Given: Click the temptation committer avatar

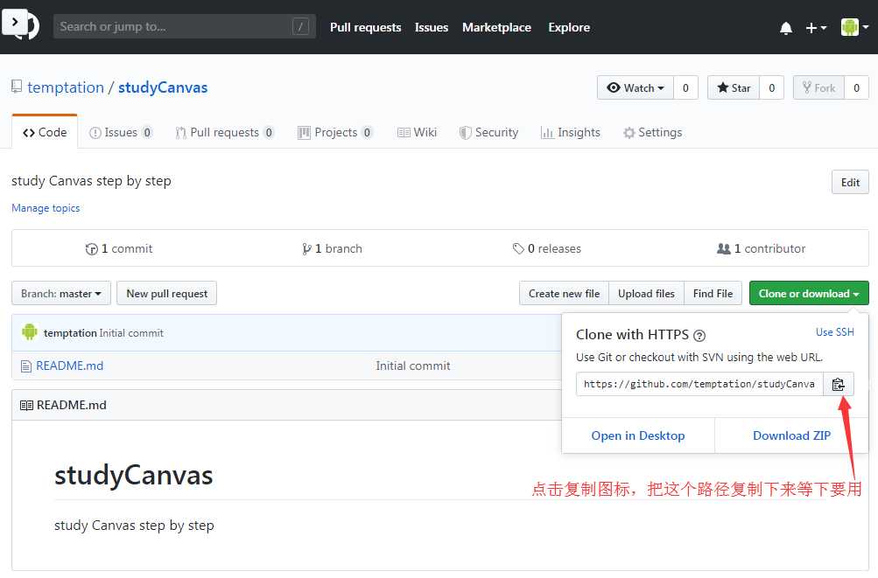Looking at the screenshot, I should pos(30,332).
